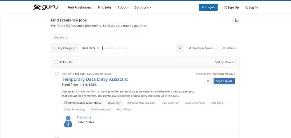Image resolution: width=291 pixels, height=138 pixels.
Task: Click the Log In arrow icon
Action: 247,7
